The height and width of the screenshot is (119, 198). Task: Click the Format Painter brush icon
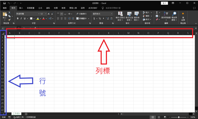point(9,20)
